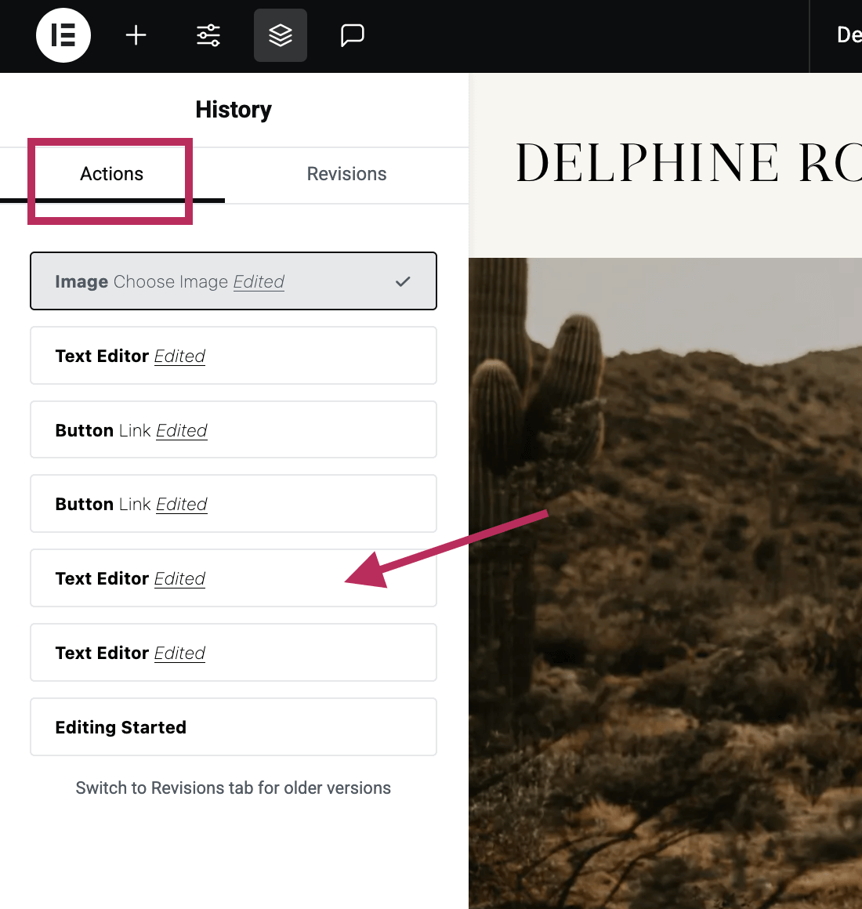Choose Text Editor entry above Editing Started
This screenshot has height=909, width=862.
[x=233, y=653]
